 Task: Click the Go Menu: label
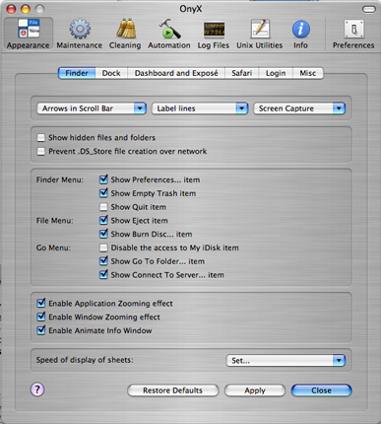(53, 247)
